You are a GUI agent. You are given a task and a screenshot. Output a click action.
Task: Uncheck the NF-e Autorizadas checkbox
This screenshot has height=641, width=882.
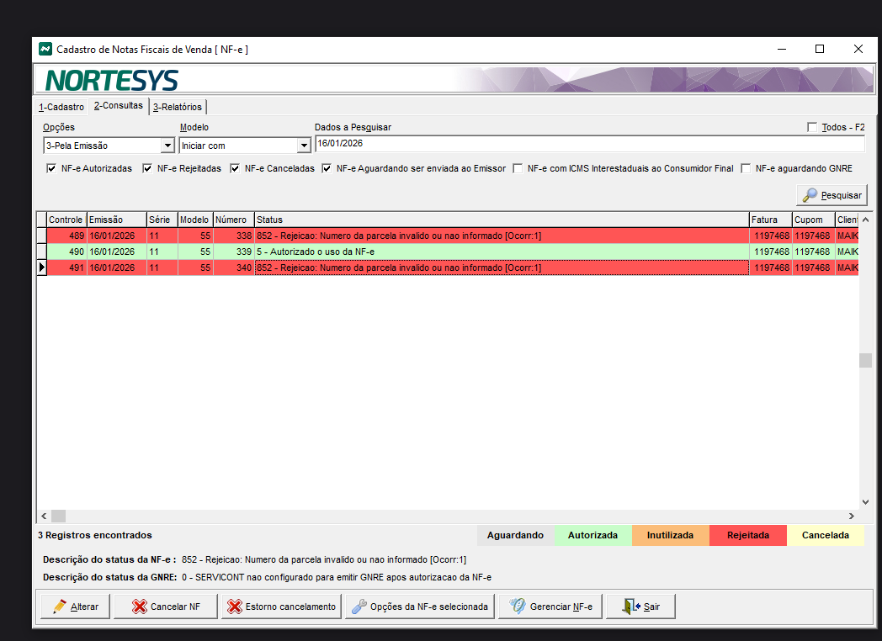point(51,168)
